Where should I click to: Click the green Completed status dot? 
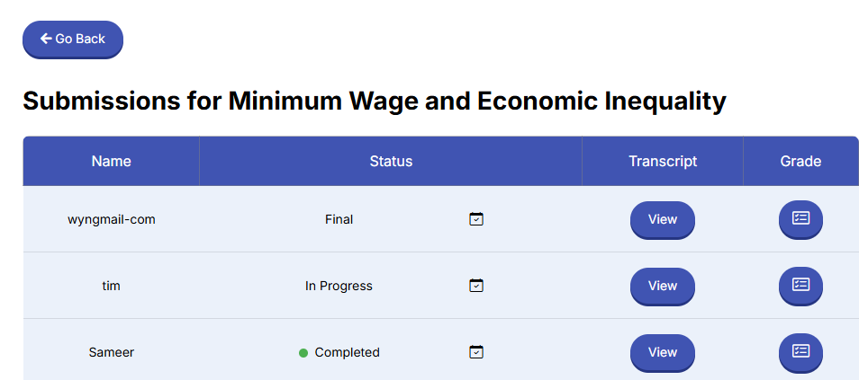coord(303,353)
